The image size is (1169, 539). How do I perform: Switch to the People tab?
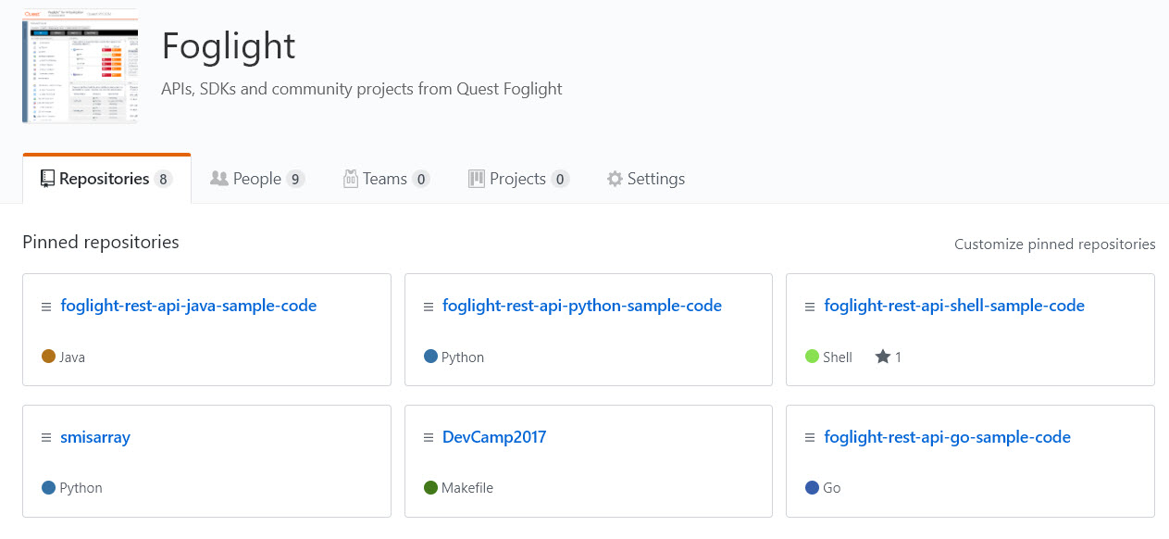click(x=257, y=179)
